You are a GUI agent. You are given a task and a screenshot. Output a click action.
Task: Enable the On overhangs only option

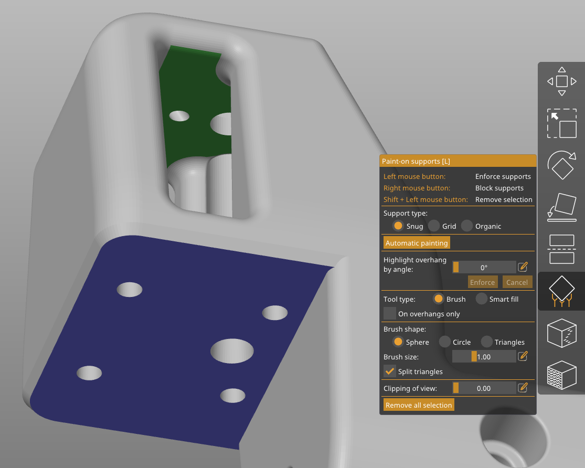(x=389, y=313)
